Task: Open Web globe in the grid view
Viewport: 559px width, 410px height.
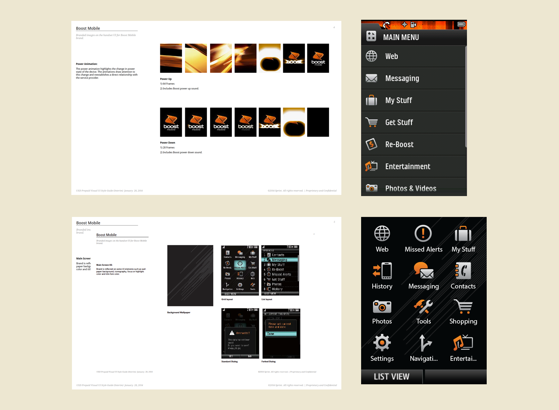Action: click(382, 239)
